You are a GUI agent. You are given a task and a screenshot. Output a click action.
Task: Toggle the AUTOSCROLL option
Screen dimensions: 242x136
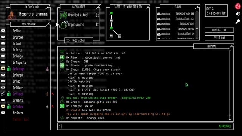(x=225, y=126)
